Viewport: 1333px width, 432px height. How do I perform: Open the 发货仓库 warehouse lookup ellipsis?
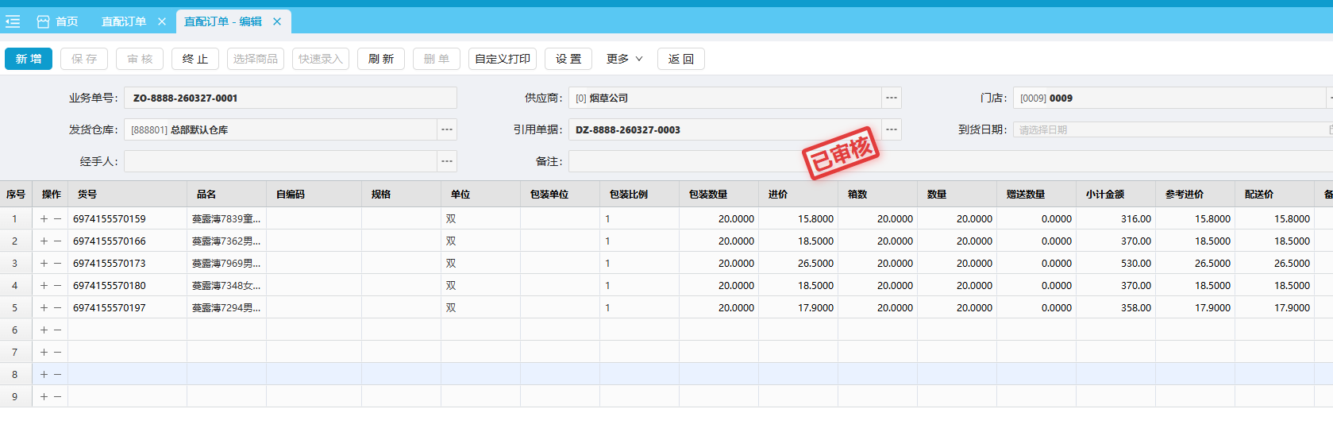[447, 129]
